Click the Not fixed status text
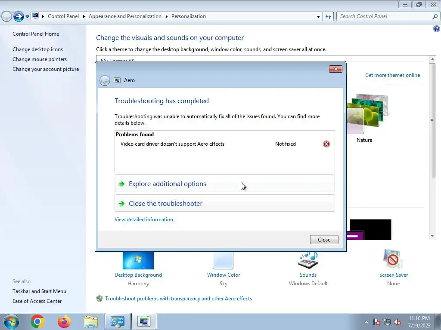Viewport: 441px width, 330px height. 286,144
